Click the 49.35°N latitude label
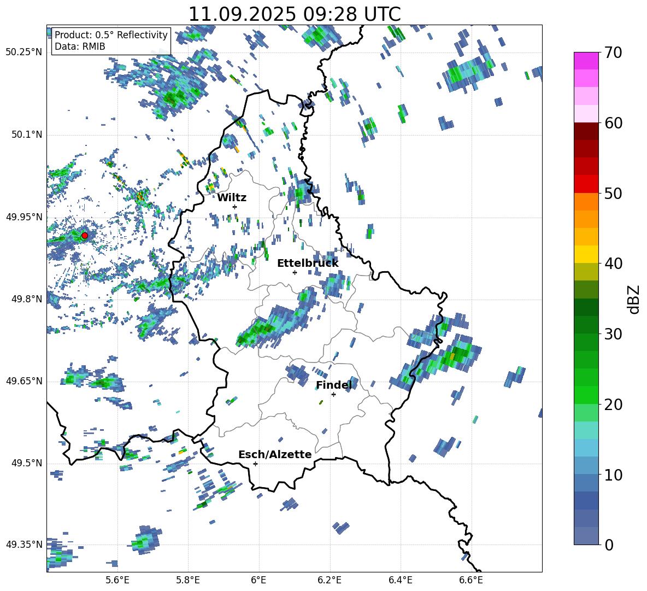647x591 pixels. pyautogui.click(x=23, y=545)
